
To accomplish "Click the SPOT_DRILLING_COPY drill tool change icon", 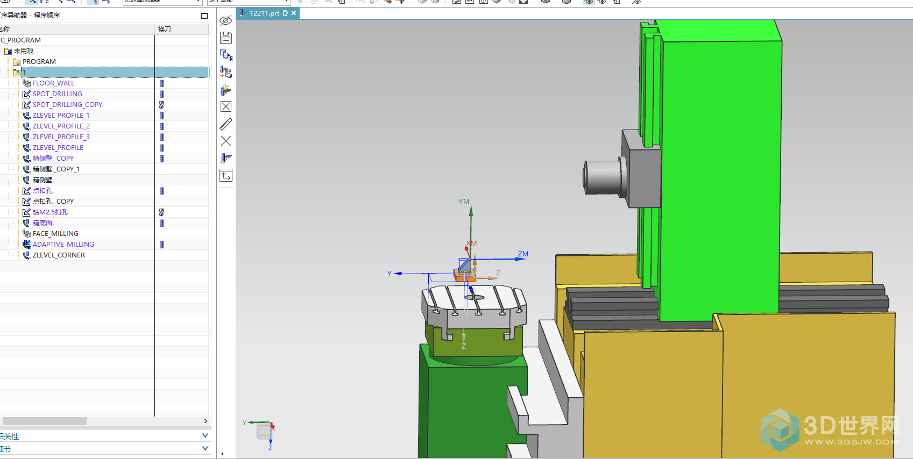I will click(x=161, y=105).
